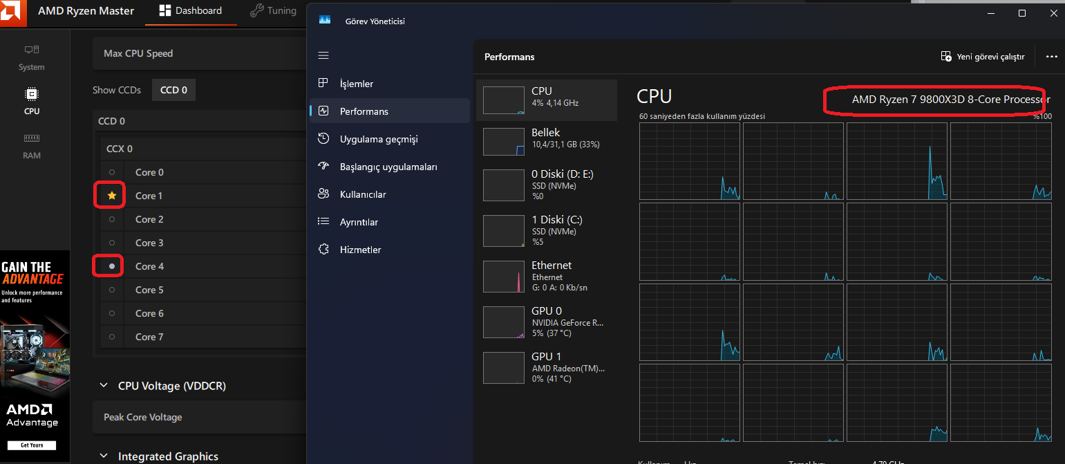
Task: Click Yeni görevi çalıştır button
Action: (983, 57)
